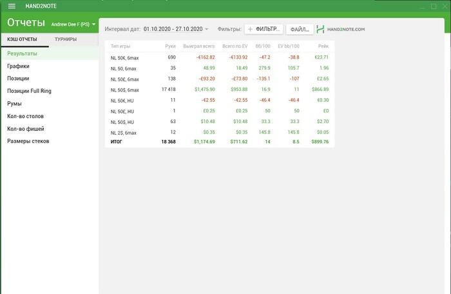Viewport: 451px width, 294px height.
Task: Click the -€162.82 winnings cell
Action: [206, 57]
